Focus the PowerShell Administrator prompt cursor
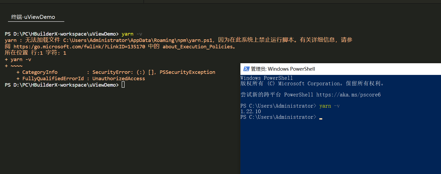441x174 pixels. tap(321, 119)
